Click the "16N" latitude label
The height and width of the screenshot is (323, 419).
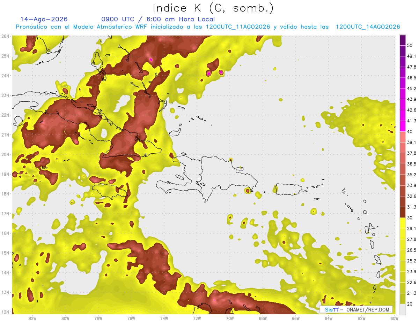point(5,233)
